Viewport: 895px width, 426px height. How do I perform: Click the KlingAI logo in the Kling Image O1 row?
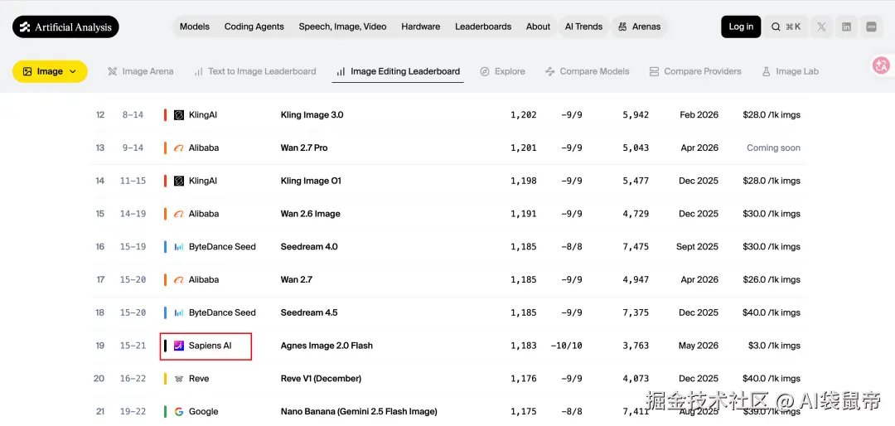pyautogui.click(x=179, y=181)
